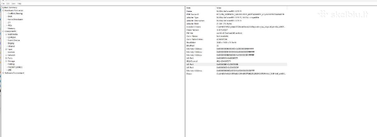Click I/O port value 0x0000F000-0x0000F07F
The image size is (377, 137).
pyautogui.click(x=227, y=58)
